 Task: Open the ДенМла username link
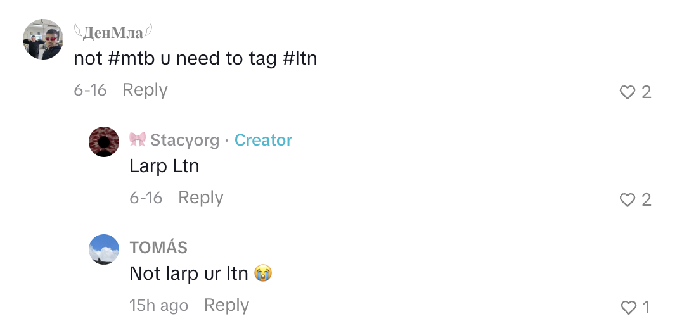[113, 32]
